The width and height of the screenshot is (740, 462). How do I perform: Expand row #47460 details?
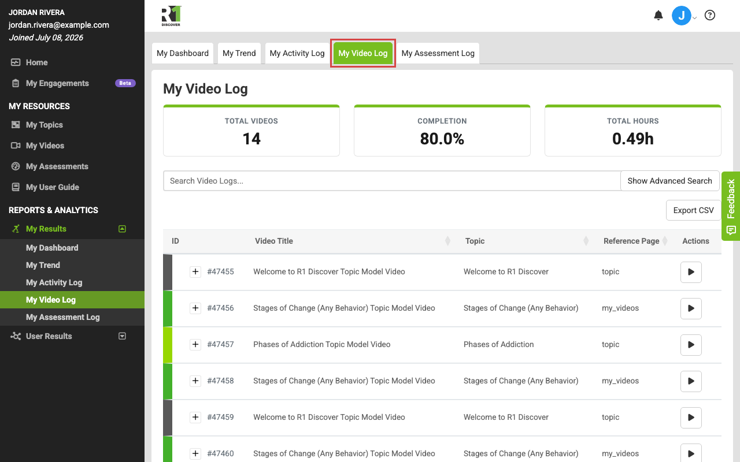click(x=195, y=453)
